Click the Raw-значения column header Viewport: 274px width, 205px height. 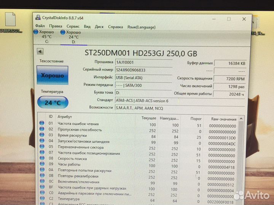224,119
